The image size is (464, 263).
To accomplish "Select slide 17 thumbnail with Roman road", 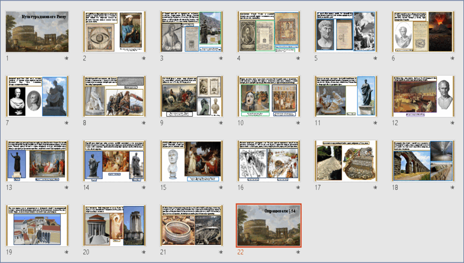I will [346, 161].
